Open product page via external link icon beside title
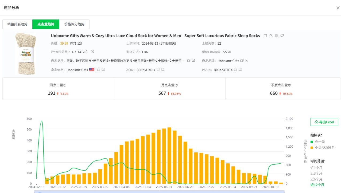The image size is (341, 193). [x=271, y=36]
